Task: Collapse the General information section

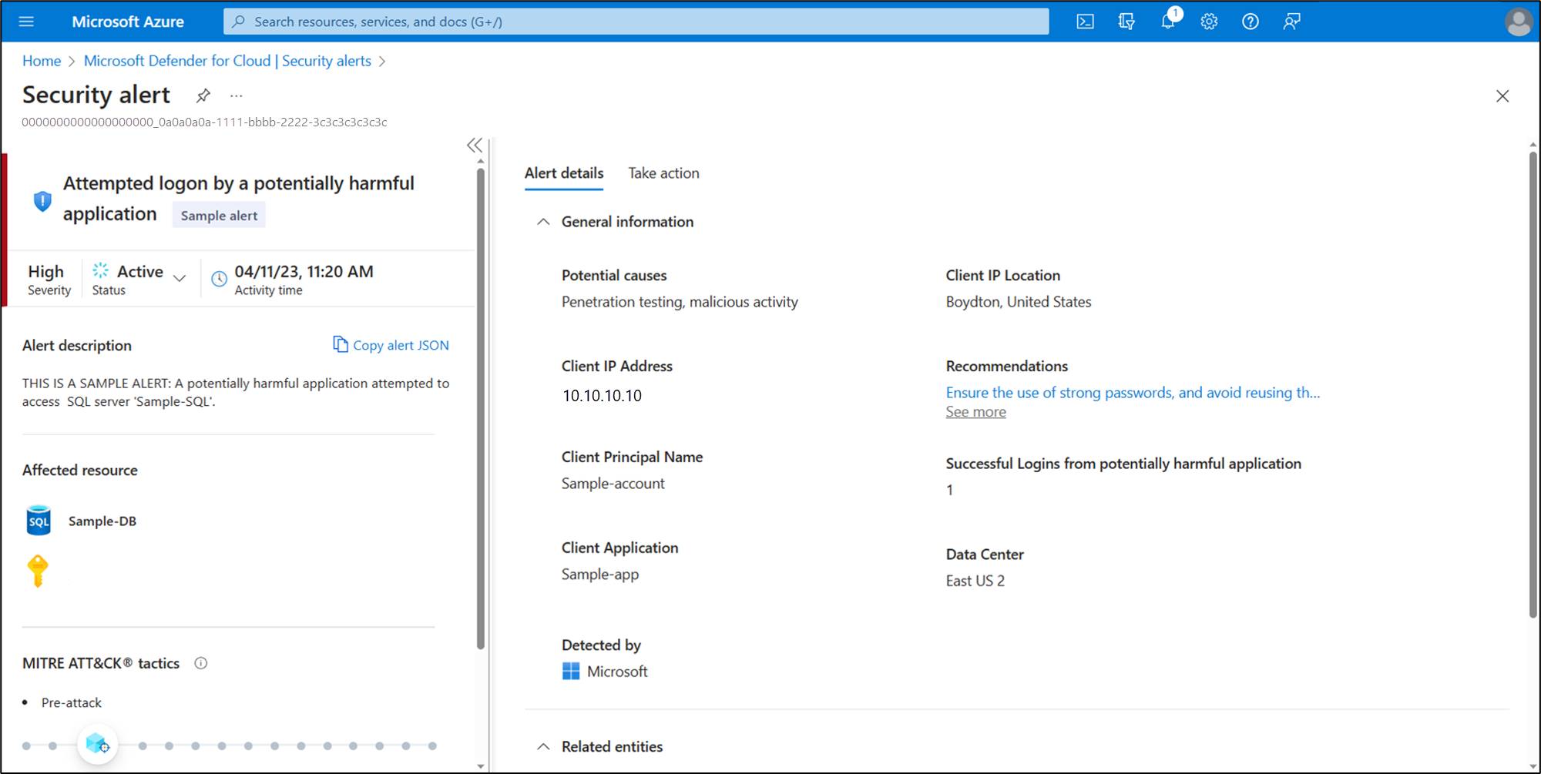Action: pyautogui.click(x=543, y=222)
